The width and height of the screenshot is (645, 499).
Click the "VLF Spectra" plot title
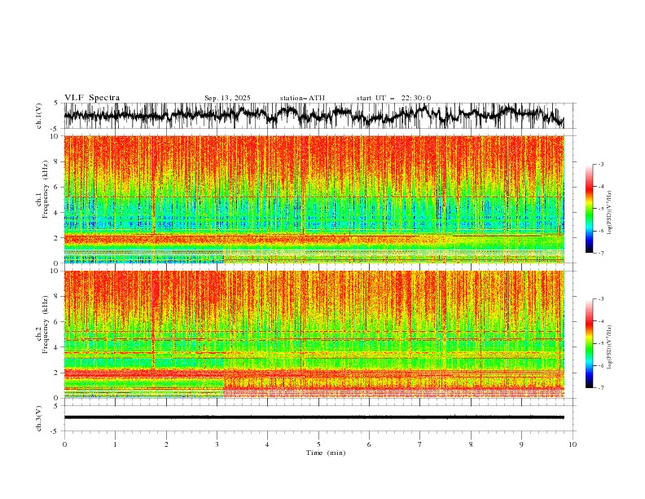coord(92,98)
